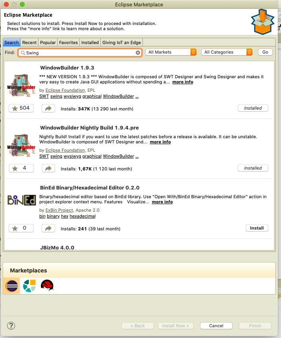Click swing tag under Nightly Build

click(x=56, y=156)
